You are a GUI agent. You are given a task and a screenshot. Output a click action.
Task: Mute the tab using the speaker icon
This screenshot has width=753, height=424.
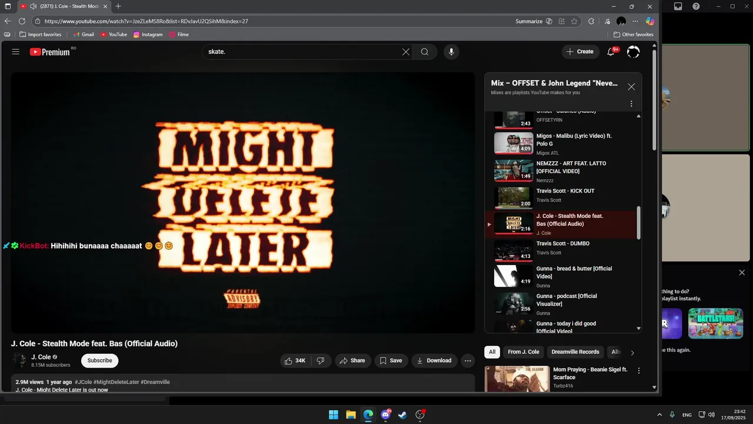click(x=33, y=6)
